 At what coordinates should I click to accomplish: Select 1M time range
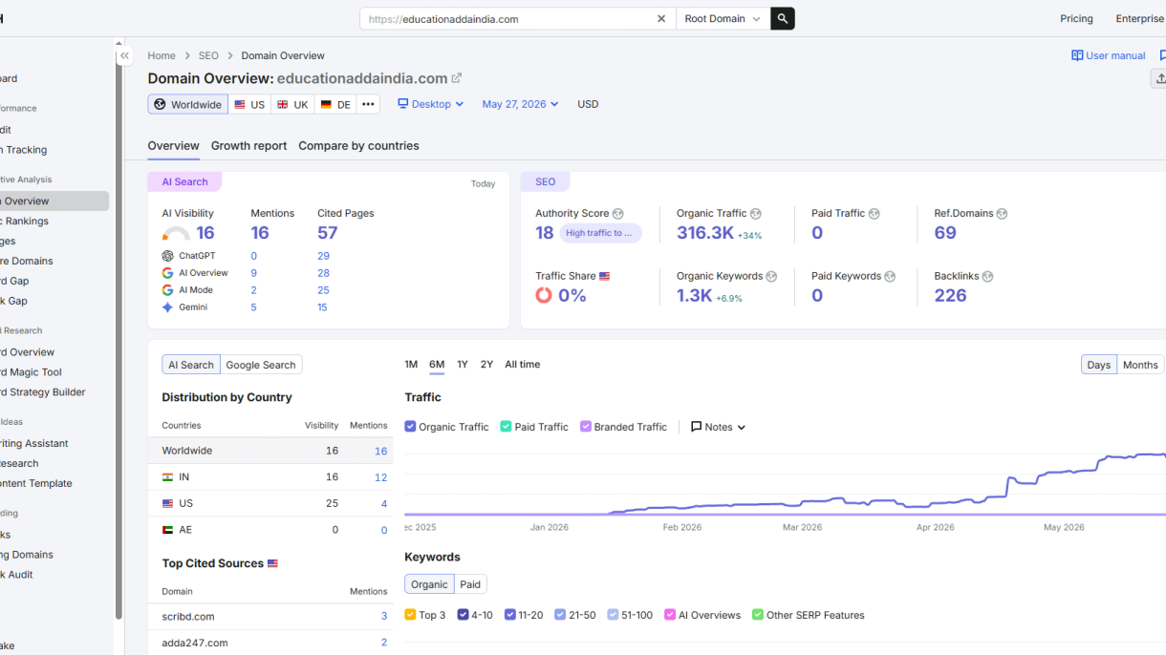pyautogui.click(x=411, y=365)
